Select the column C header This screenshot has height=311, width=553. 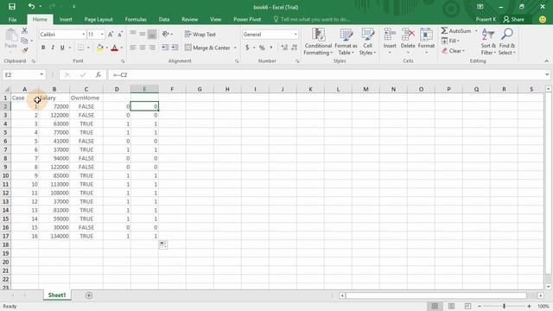86,89
